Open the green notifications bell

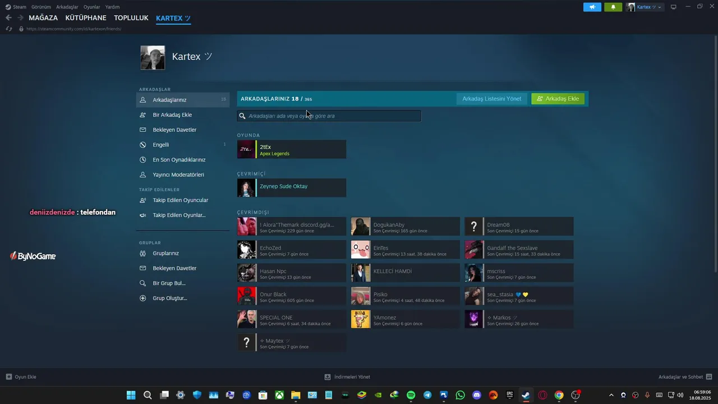(613, 7)
